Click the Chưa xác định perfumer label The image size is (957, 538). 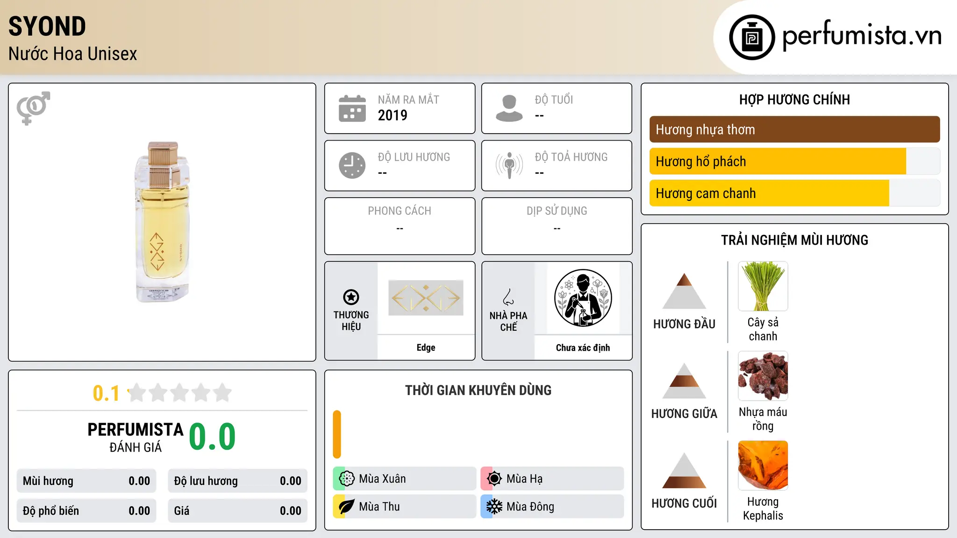tap(583, 347)
